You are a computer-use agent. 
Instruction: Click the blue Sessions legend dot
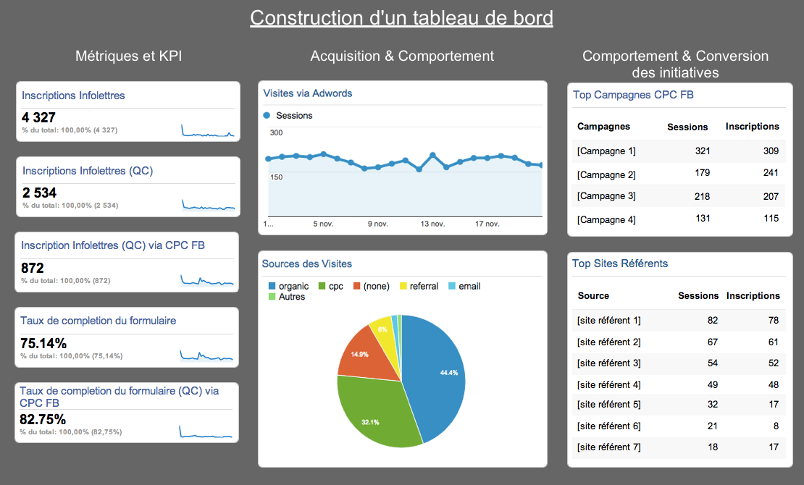(x=267, y=115)
